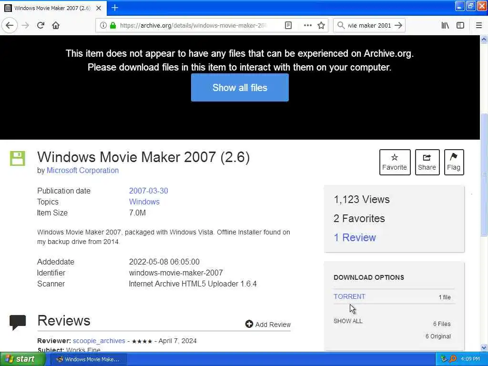Click the scrollbar down arrow

484,347
